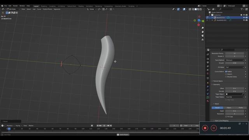Viewport: 249px width, 140px height.
Task: Click the eyedropper in Taper Object field
Action: (243, 94)
